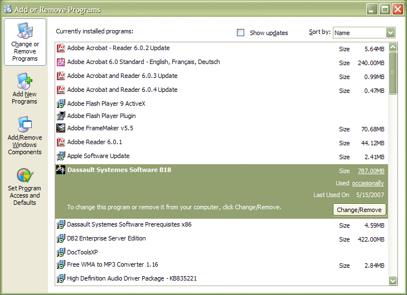407x295 pixels.
Task: Click Adobe Acrobat - Reader 6.0.2 Update icon
Action: tap(61, 48)
